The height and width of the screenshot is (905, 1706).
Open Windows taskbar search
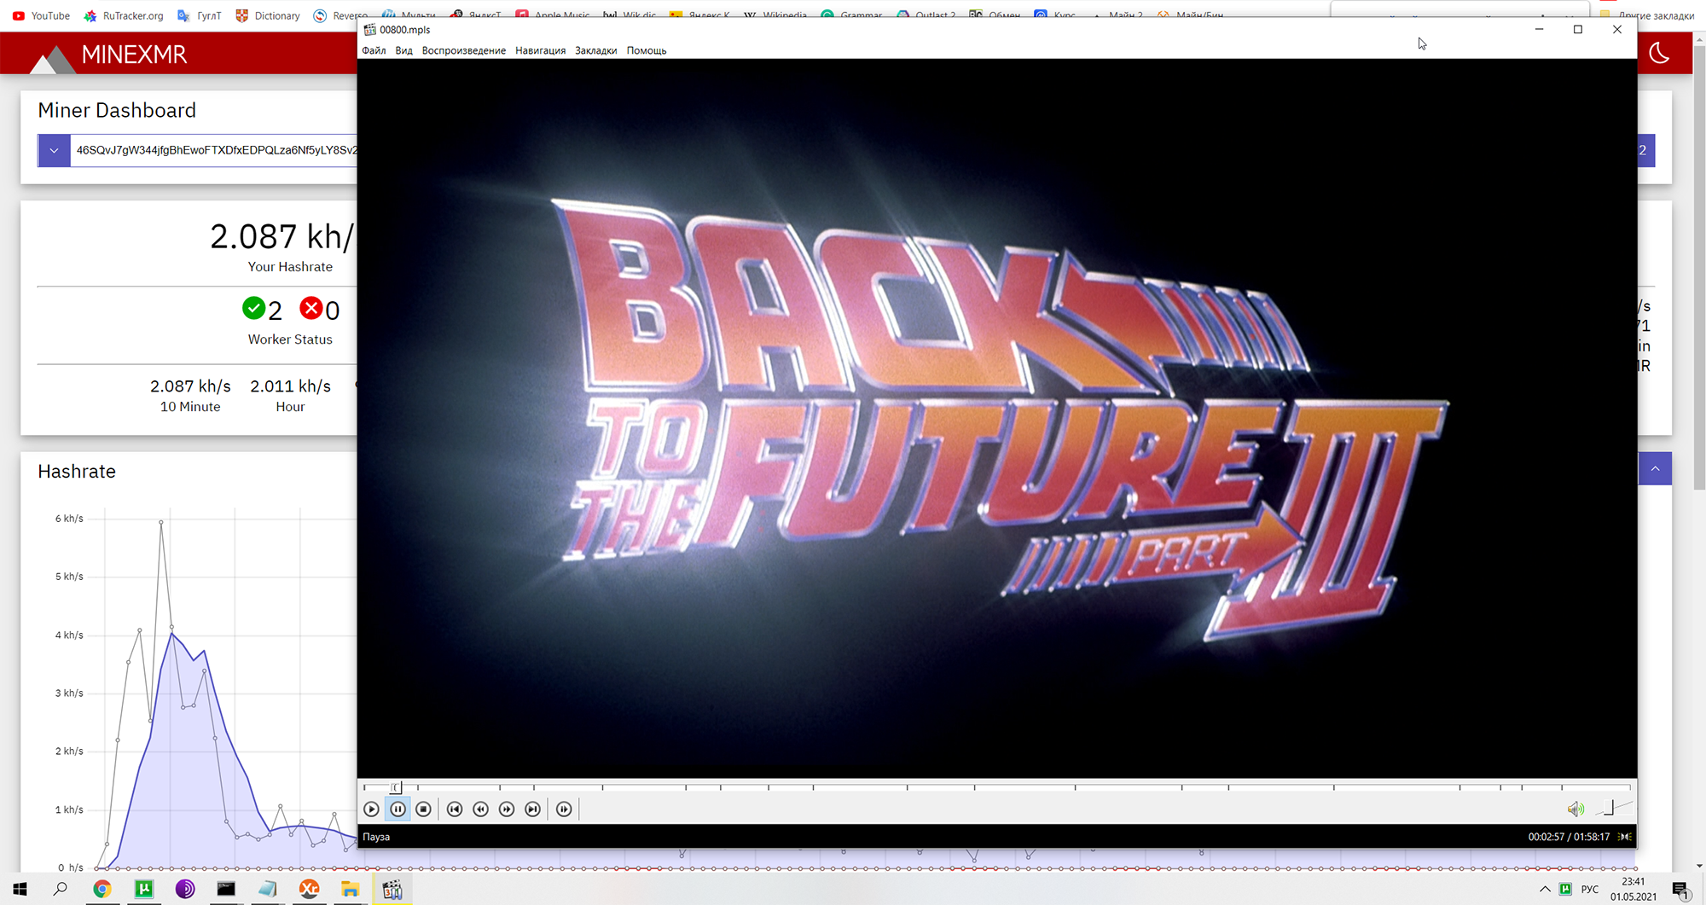point(61,889)
